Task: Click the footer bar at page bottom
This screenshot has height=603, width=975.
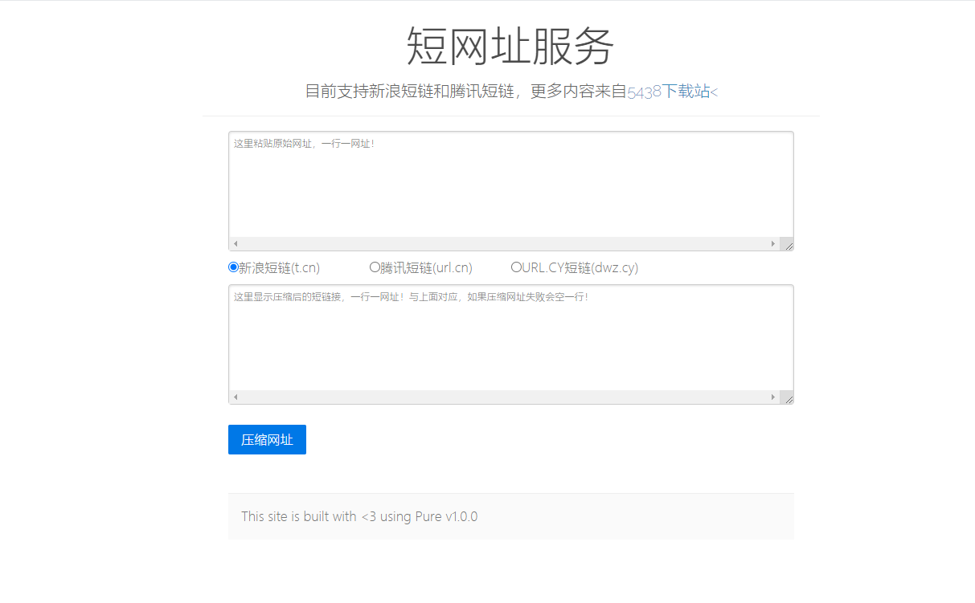Action: [x=510, y=516]
